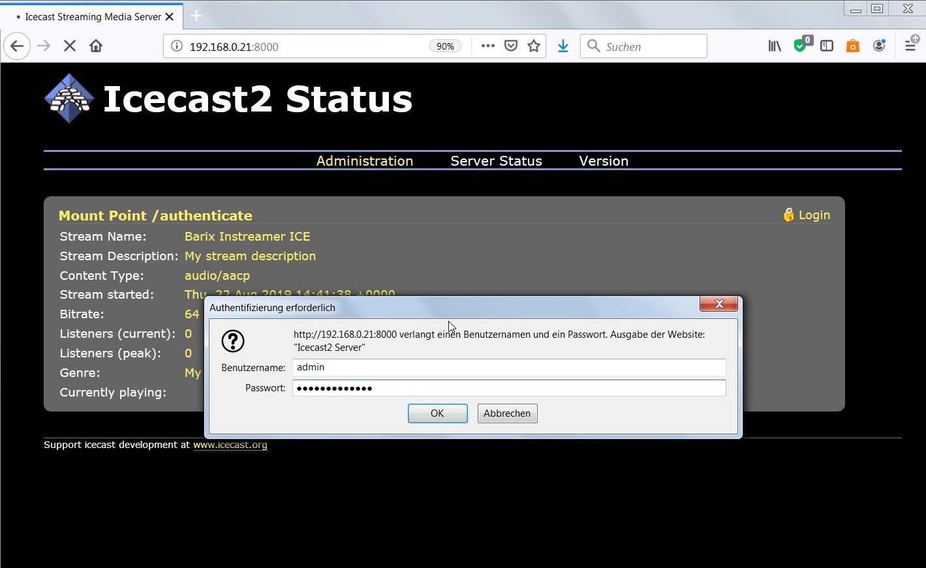Viewport: 926px width, 568px height.
Task: Follow the www.icecast.org link
Action: pyautogui.click(x=230, y=445)
